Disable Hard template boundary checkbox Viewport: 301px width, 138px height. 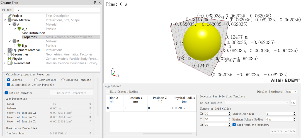pyautogui.click(x=234, y=125)
